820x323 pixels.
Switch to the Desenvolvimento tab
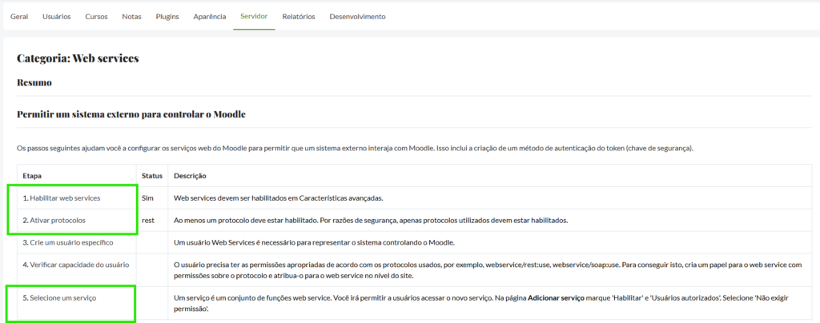357,16
